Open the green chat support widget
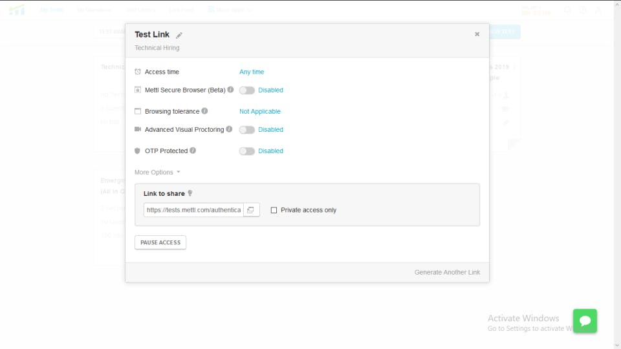Image resolution: width=621 pixels, height=349 pixels. (x=585, y=321)
